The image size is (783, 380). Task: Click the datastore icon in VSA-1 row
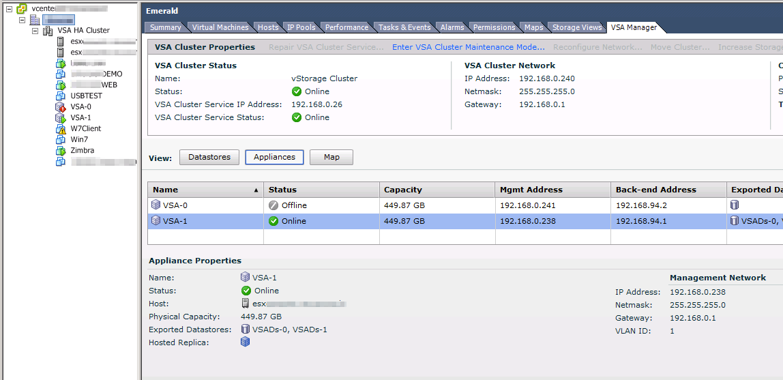[735, 221]
